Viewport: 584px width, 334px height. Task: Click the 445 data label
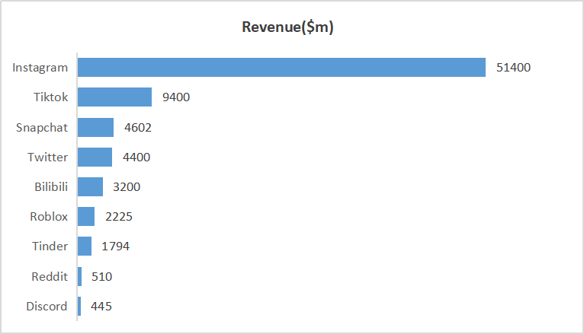101,307
